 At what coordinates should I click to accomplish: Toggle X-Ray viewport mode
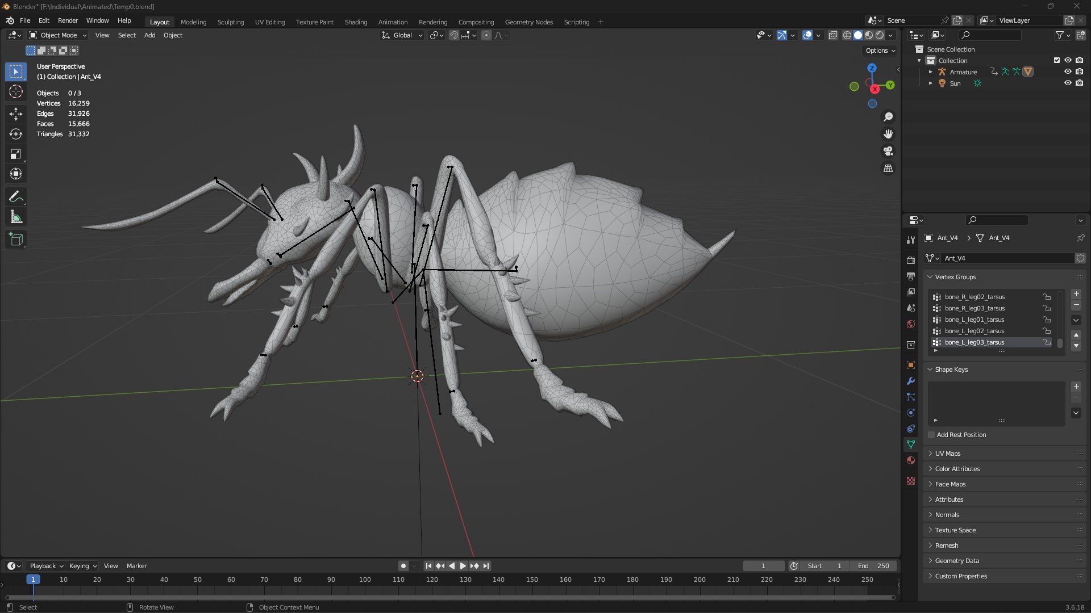click(x=832, y=35)
